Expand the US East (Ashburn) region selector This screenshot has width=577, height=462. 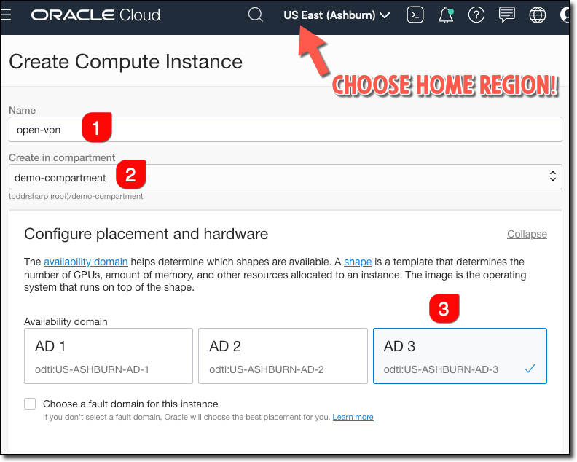click(x=337, y=15)
